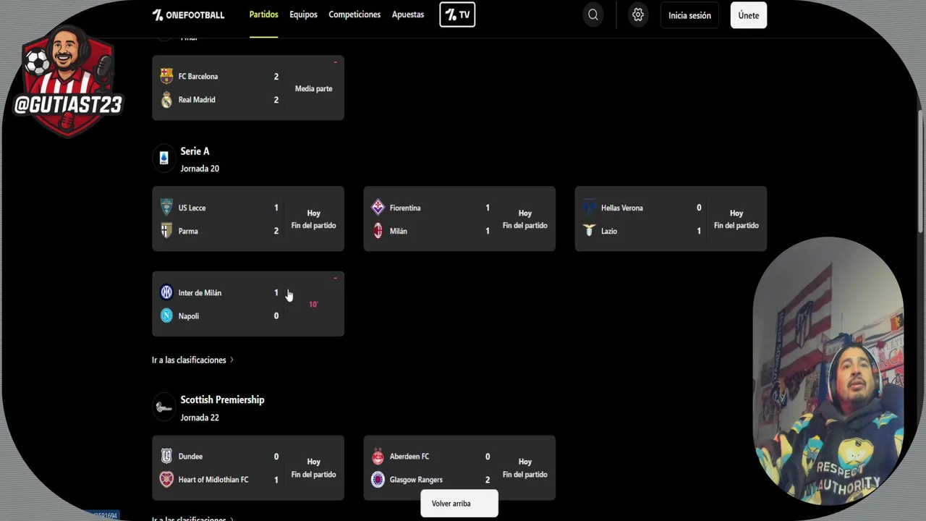Select the Partidos tab

264,14
